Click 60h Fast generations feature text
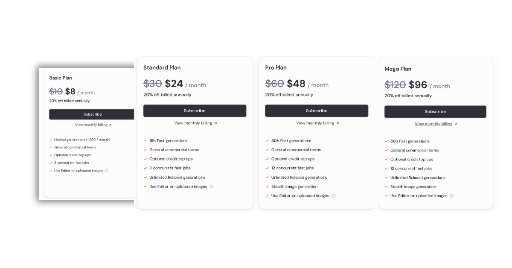Image resolution: width=512 pixels, height=268 pixels. coord(410,141)
